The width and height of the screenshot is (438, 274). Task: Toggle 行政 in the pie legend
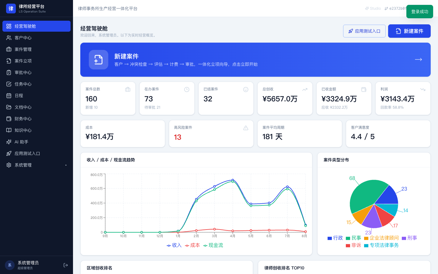coord(335,238)
